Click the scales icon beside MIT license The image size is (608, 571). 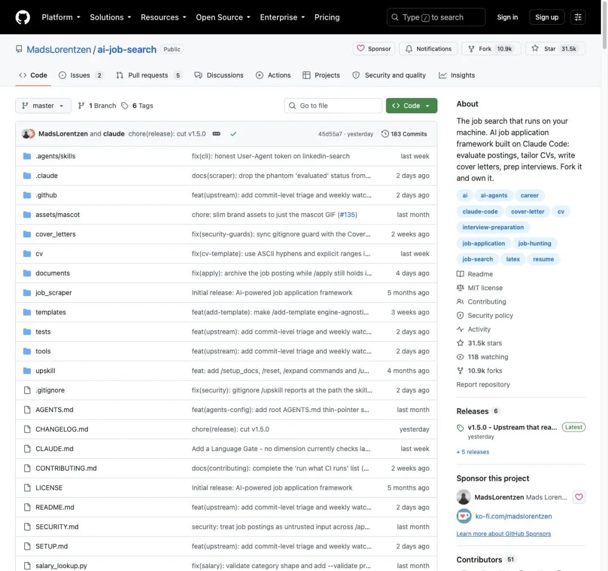(461, 288)
